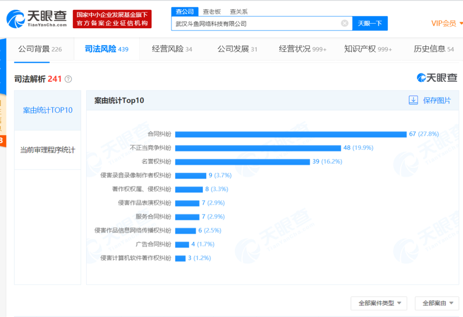Expand the 全部案件类型 filter dropdown
Image resolution: width=463 pixels, height=317 pixels.
[379, 303]
